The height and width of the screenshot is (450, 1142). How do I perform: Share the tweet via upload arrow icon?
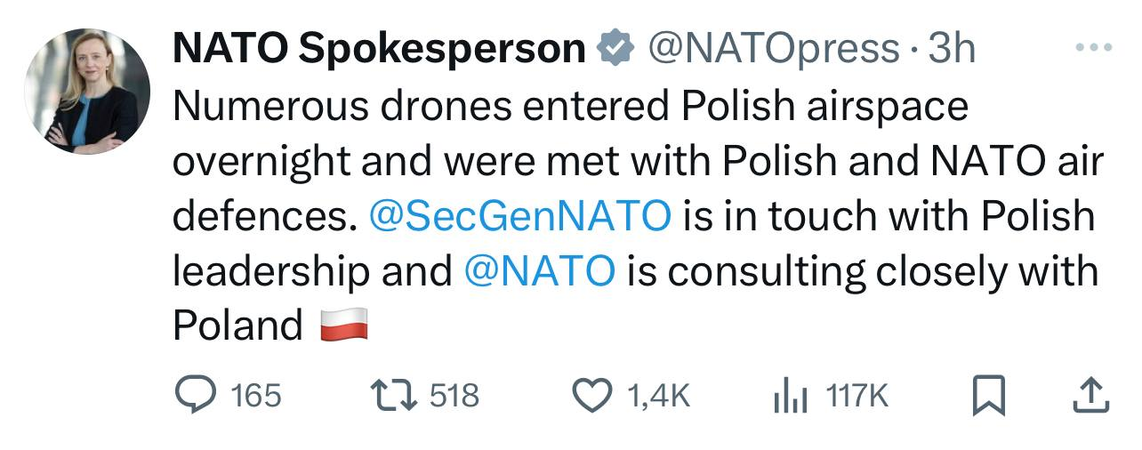point(1090,396)
